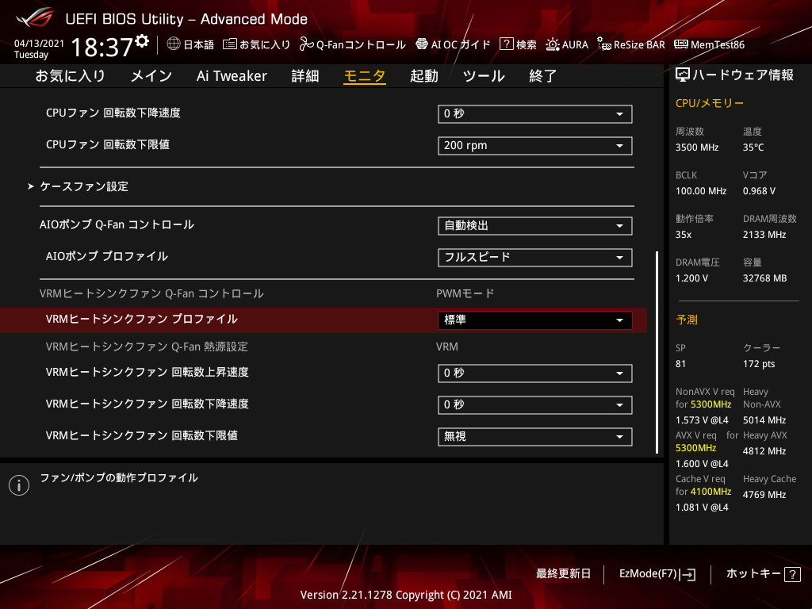Open 起動 tab

(424, 76)
